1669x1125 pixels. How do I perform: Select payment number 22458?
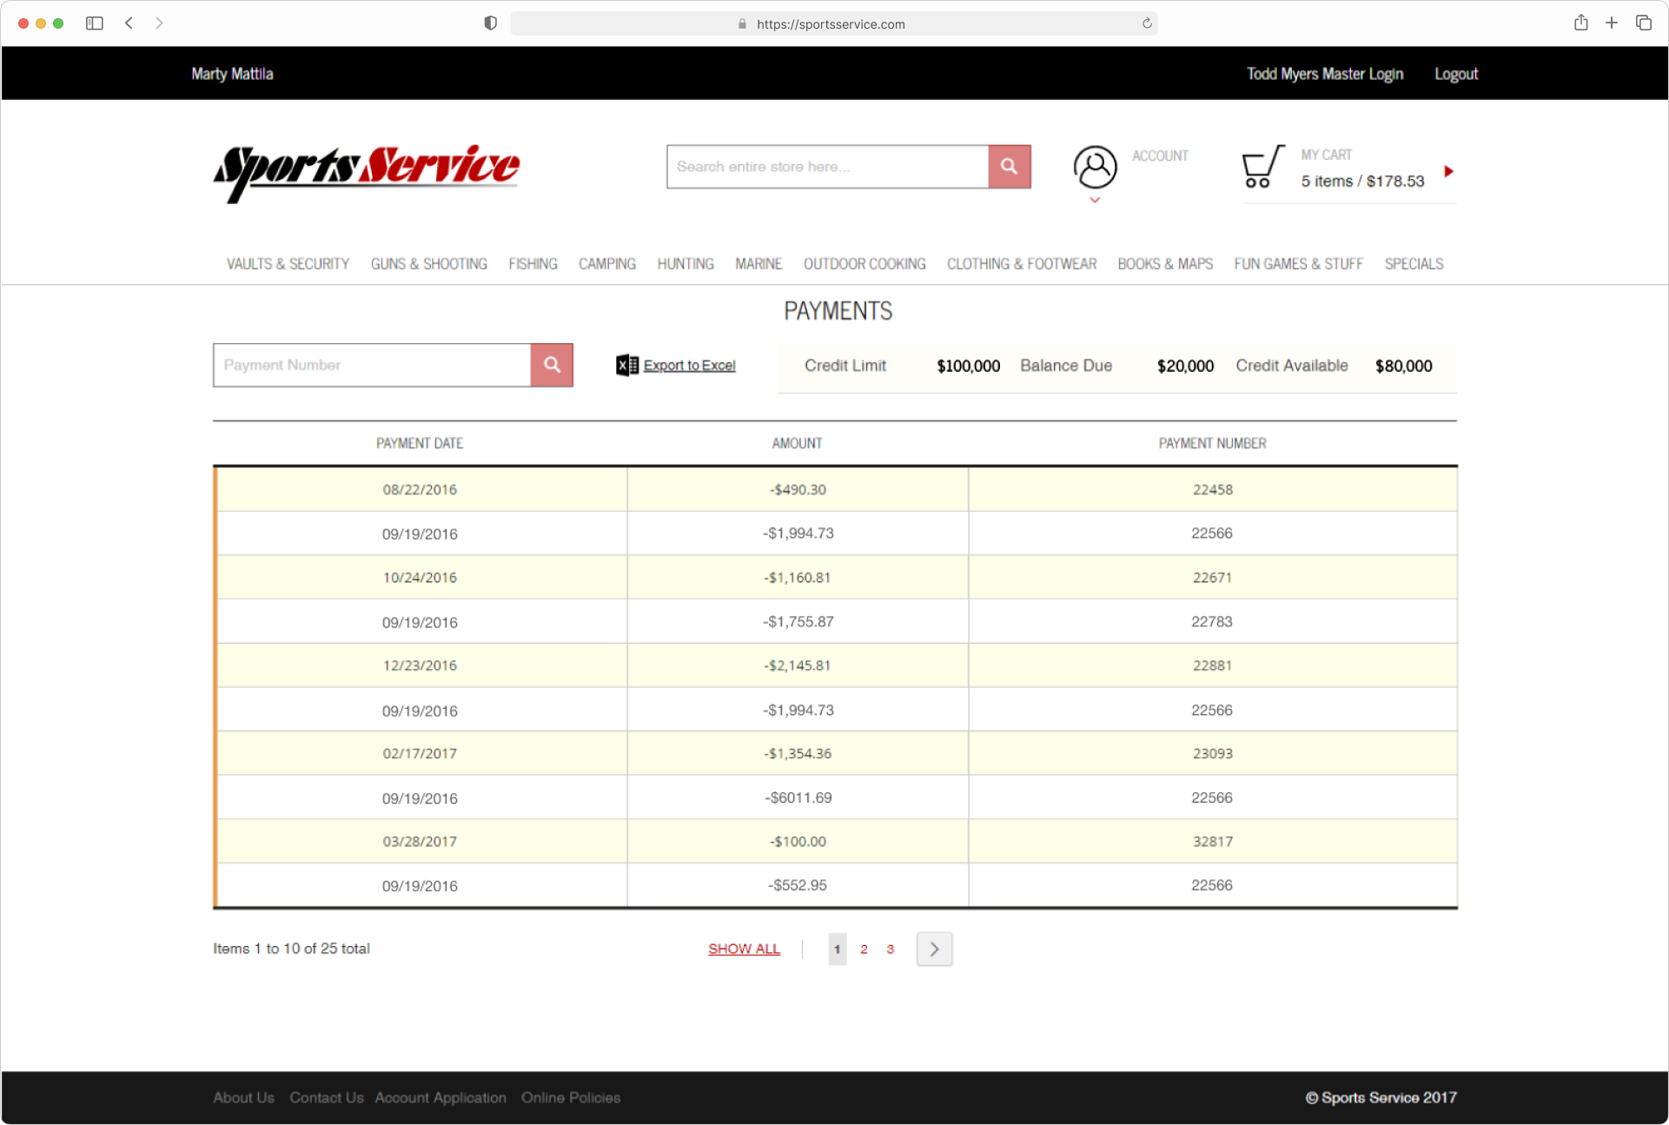click(1212, 490)
